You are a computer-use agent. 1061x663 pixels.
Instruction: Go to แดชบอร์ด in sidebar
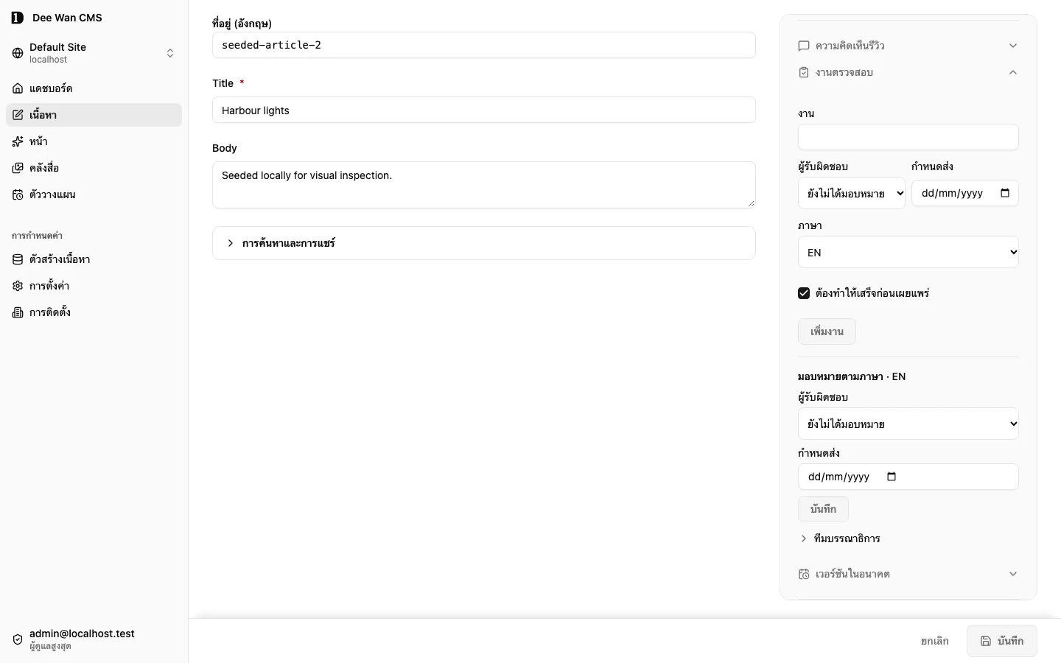[94, 88]
